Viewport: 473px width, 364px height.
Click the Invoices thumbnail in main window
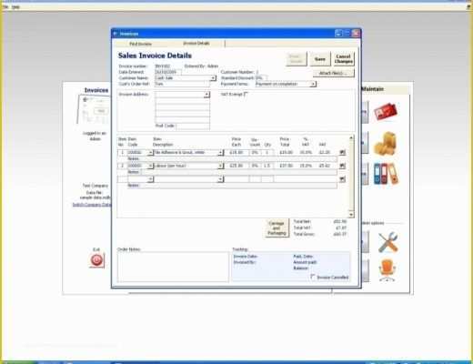[94, 110]
